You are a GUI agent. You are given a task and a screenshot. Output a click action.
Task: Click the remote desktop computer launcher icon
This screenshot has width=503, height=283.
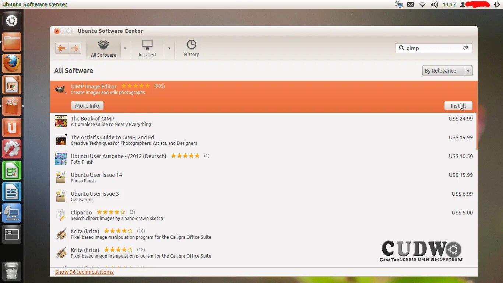[x=12, y=213]
